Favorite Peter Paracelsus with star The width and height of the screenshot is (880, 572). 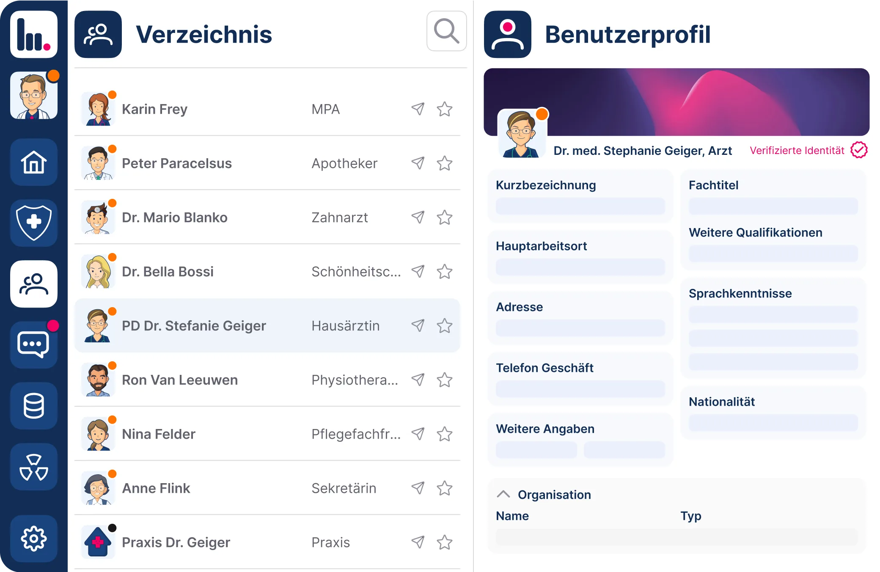445,163
